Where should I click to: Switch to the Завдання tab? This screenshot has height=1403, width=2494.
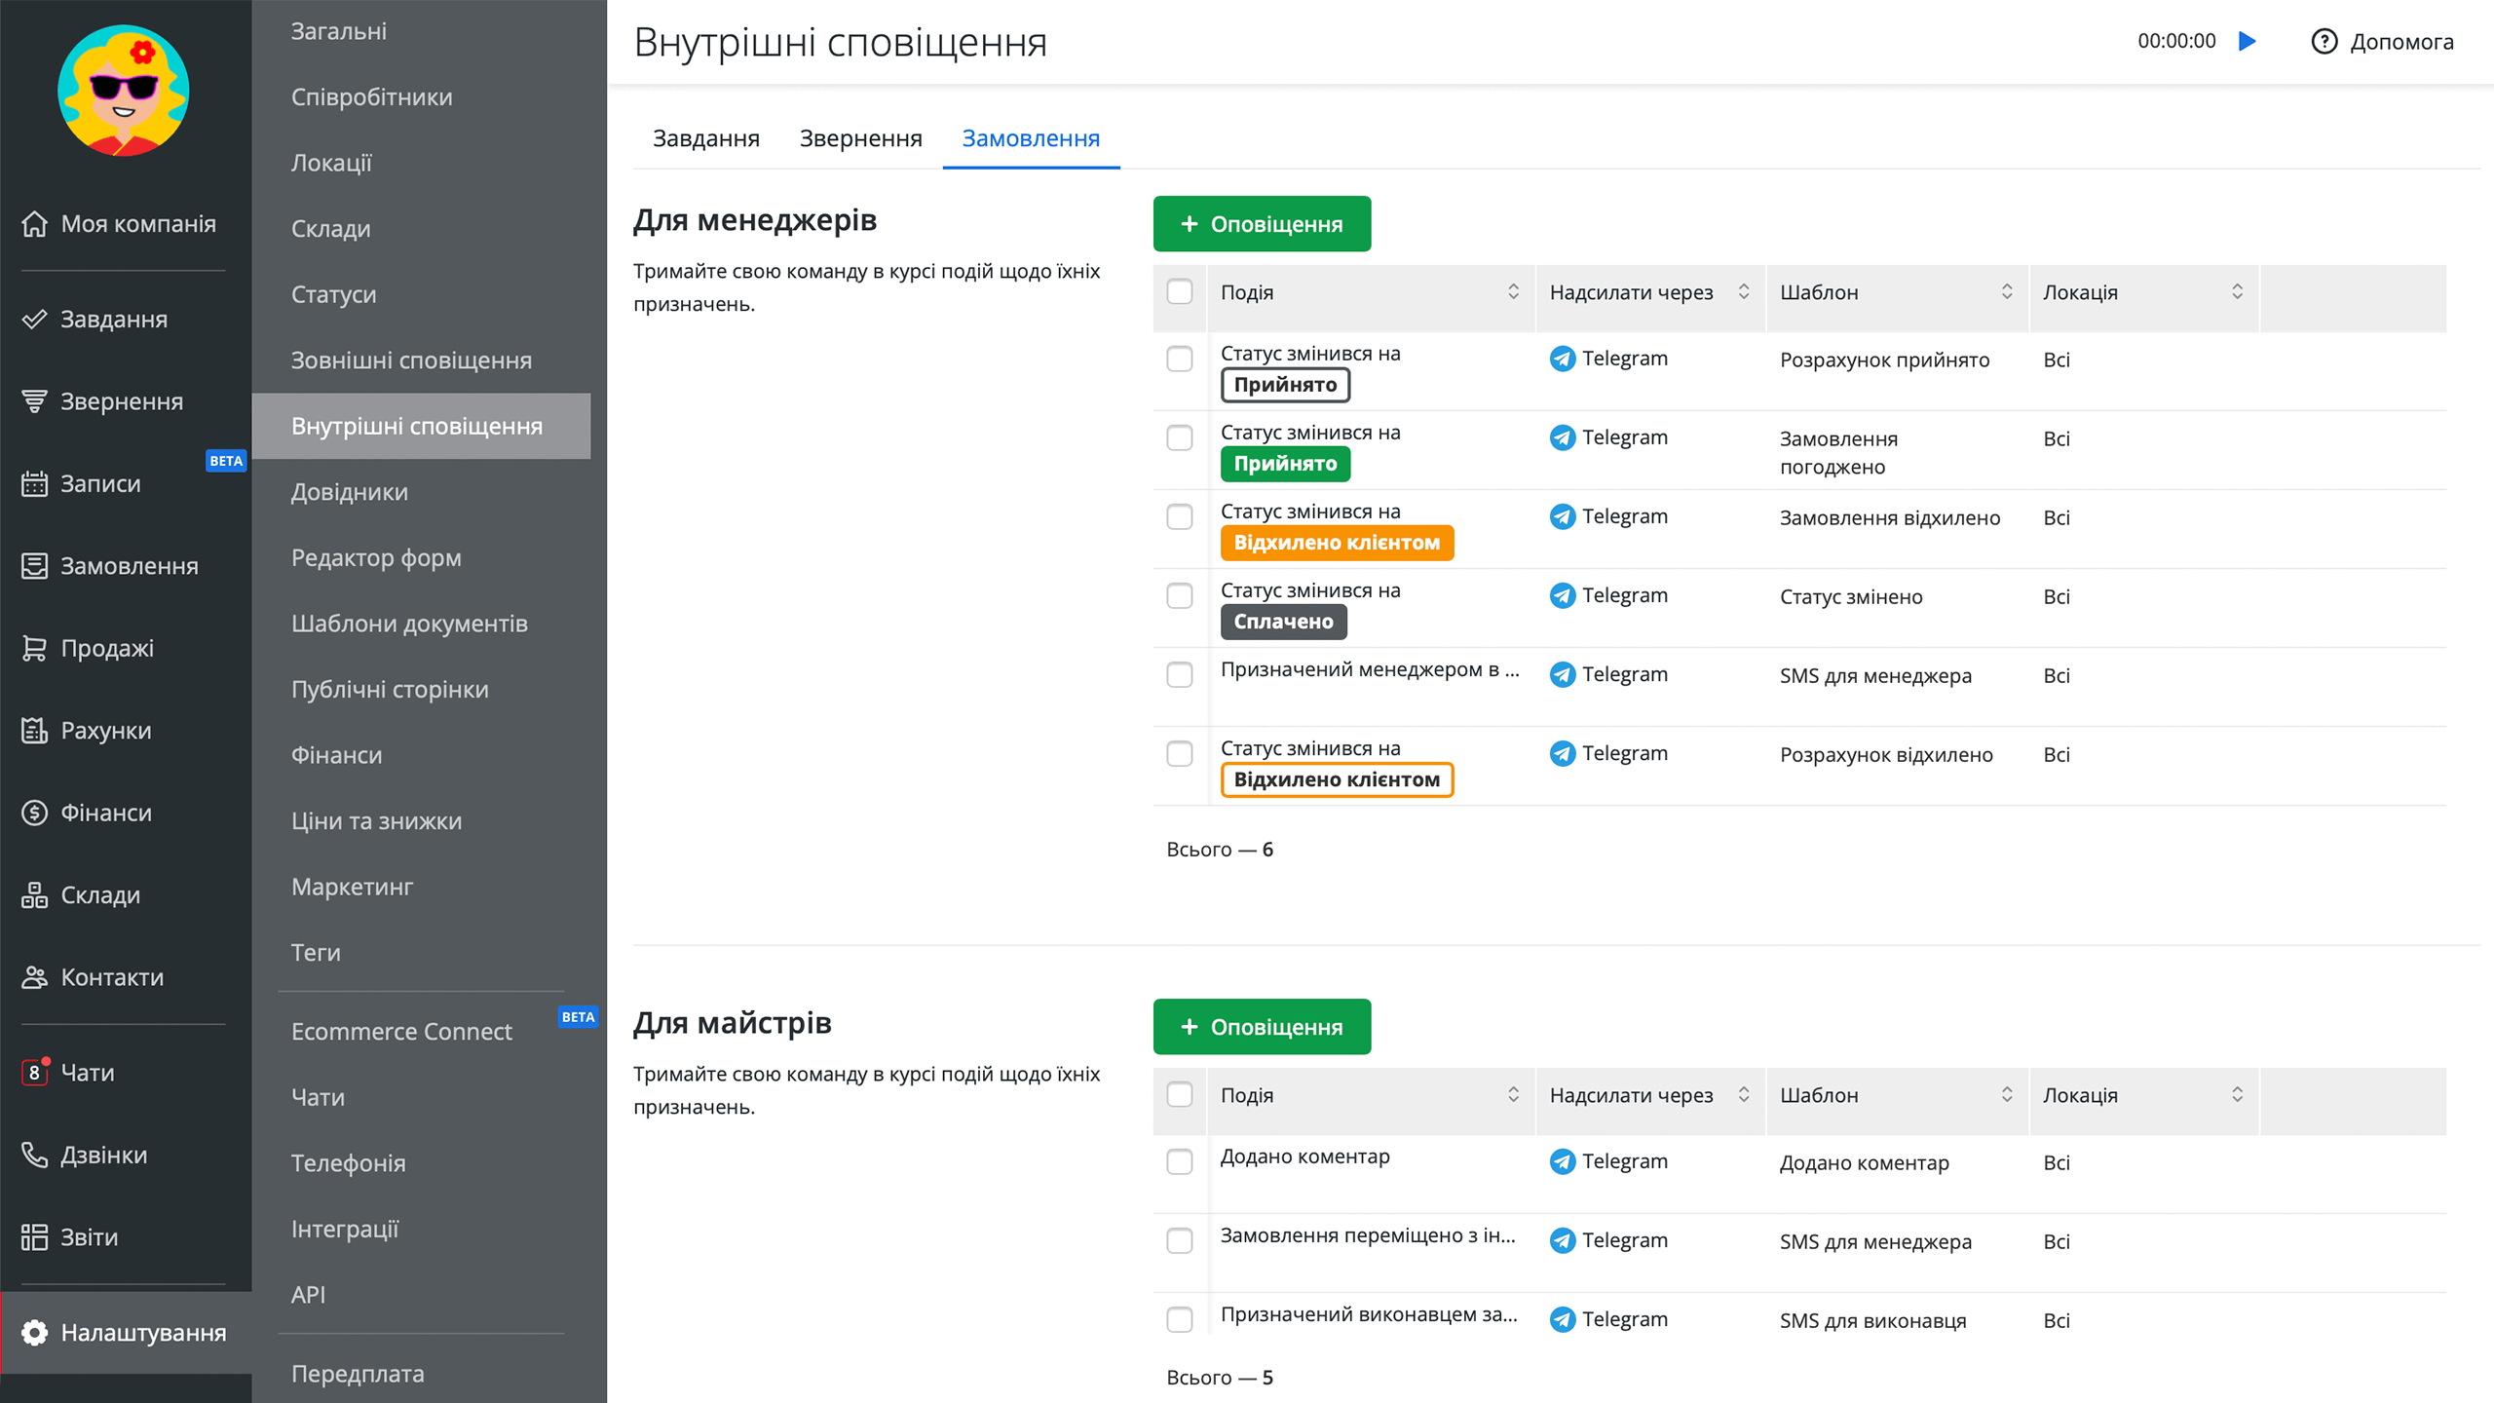pos(705,138)
